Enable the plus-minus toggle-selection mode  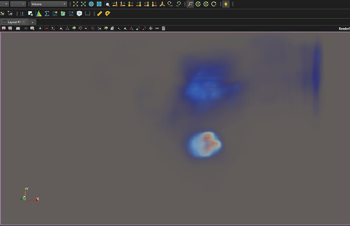point(53,28)
